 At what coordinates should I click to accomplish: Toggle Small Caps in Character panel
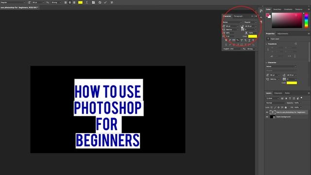pos(238,40)
